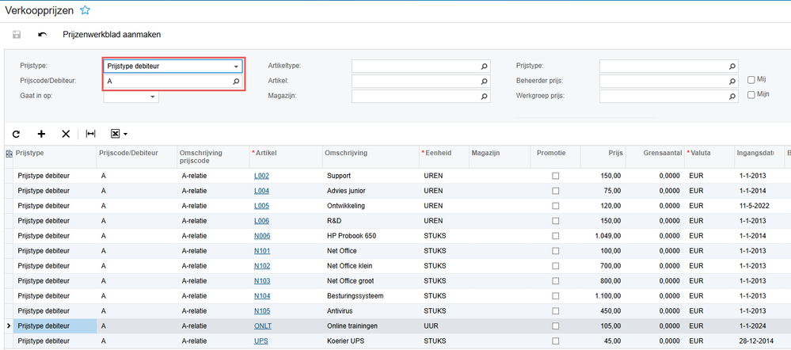The height and width of the screenshot is (350, 791).
Task: Toggle Promotie checkbox for Support row
Action: click(555, 176)
